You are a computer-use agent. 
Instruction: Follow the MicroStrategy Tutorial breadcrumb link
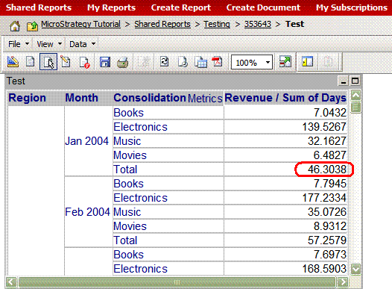80,24
